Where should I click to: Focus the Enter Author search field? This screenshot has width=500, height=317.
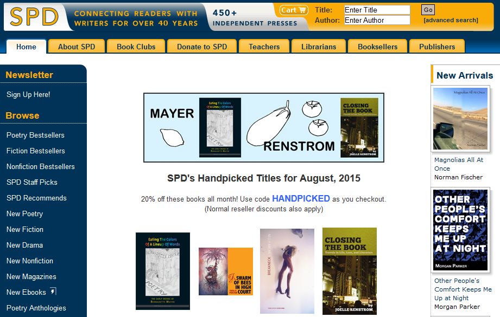377,21
